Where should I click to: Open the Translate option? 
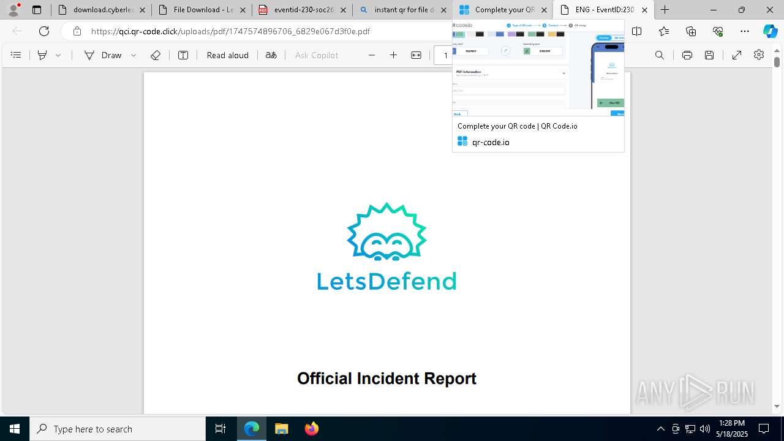[271, 55]
